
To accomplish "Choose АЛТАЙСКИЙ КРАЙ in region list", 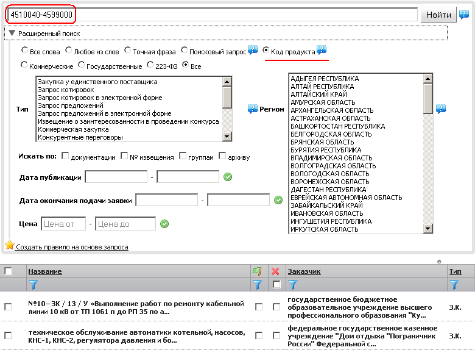I will (318, 95).
